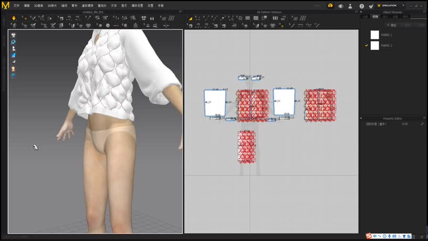Select the avatar pose running-figure icon

click(14, 26)
